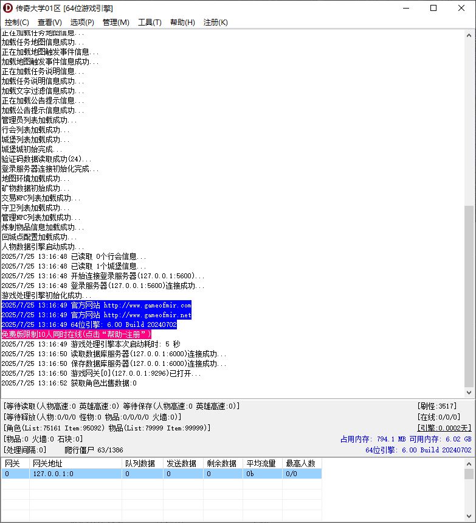Click the log panel scroll-up arrow
Screen dimensions: 476x523
tap(469, 35)
